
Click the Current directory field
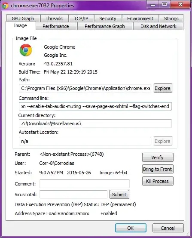point(95,124)
